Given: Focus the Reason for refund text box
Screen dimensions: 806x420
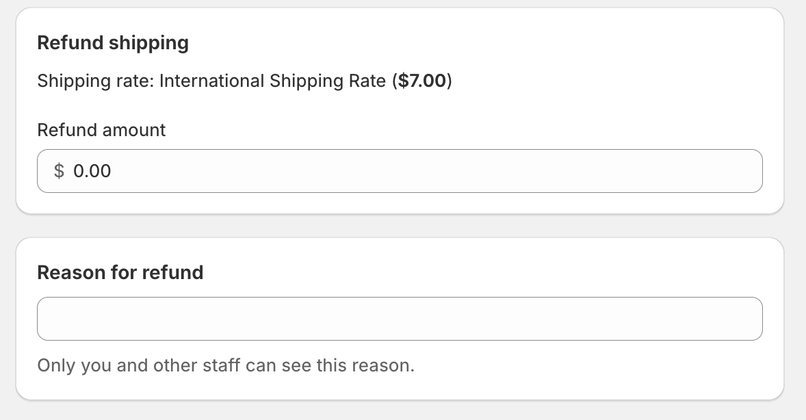Looking at the screenshot, I should [400, 319].
